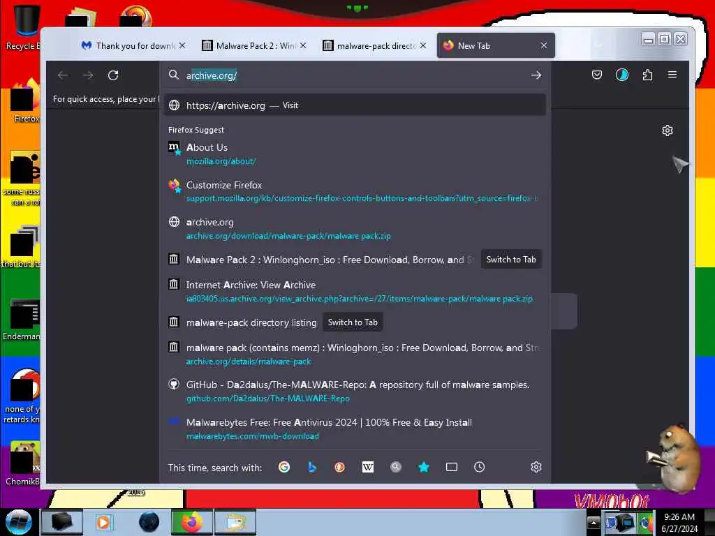
Task: Open the Extensions puzzle piece icon
Action: tap(647, 75)
